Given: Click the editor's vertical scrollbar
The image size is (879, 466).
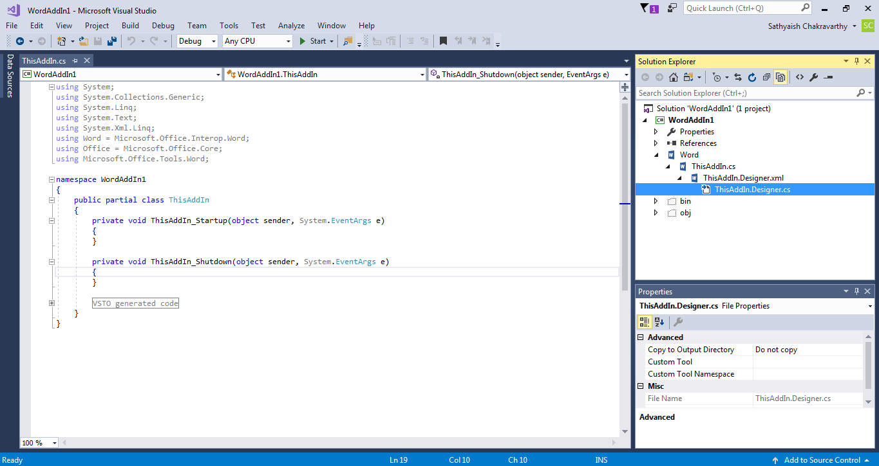Looking at the screenshot, I should click(624, 193).
